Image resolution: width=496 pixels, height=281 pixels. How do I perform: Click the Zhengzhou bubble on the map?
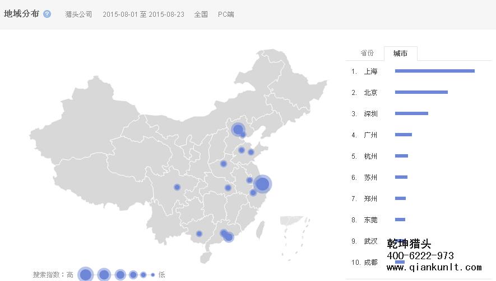point(224,164)
